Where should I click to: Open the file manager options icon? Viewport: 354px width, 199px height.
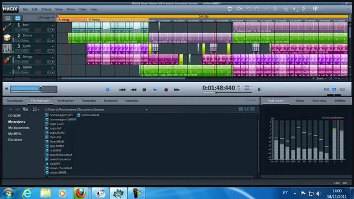pos(35,109)
